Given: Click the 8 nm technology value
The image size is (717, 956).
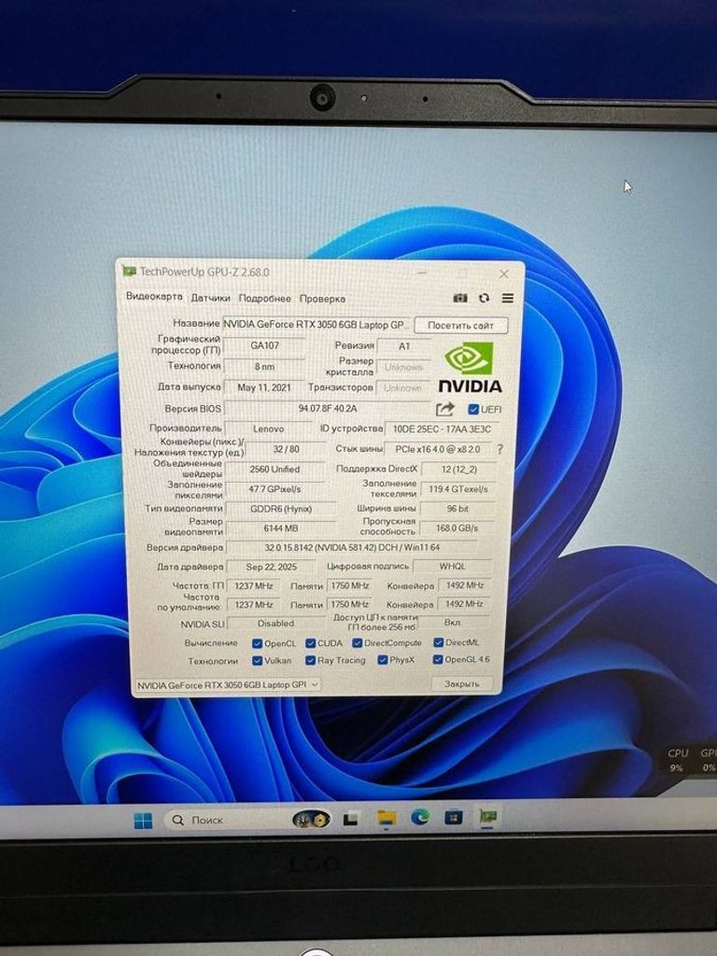Looking at the screenshot, I should tap(264, 366).
